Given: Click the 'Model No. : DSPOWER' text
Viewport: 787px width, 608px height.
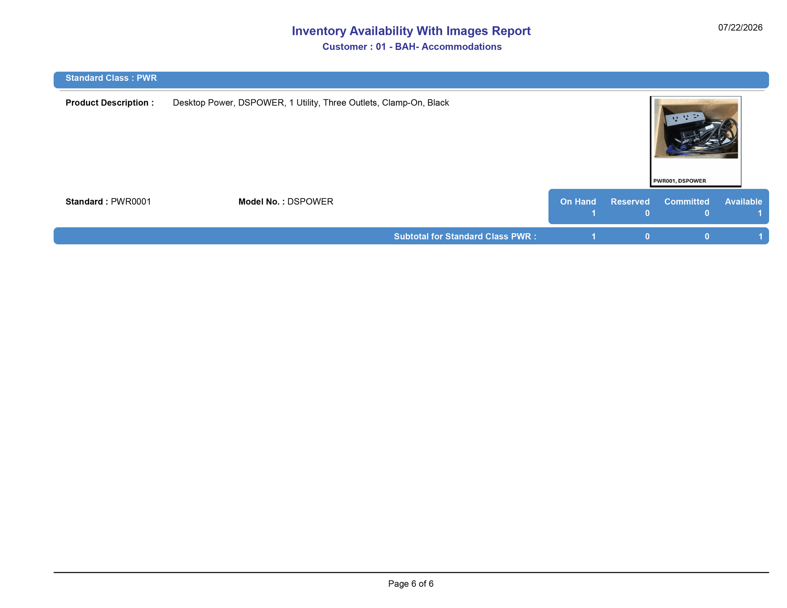Looking at the screenshot, I should [286, 201].
